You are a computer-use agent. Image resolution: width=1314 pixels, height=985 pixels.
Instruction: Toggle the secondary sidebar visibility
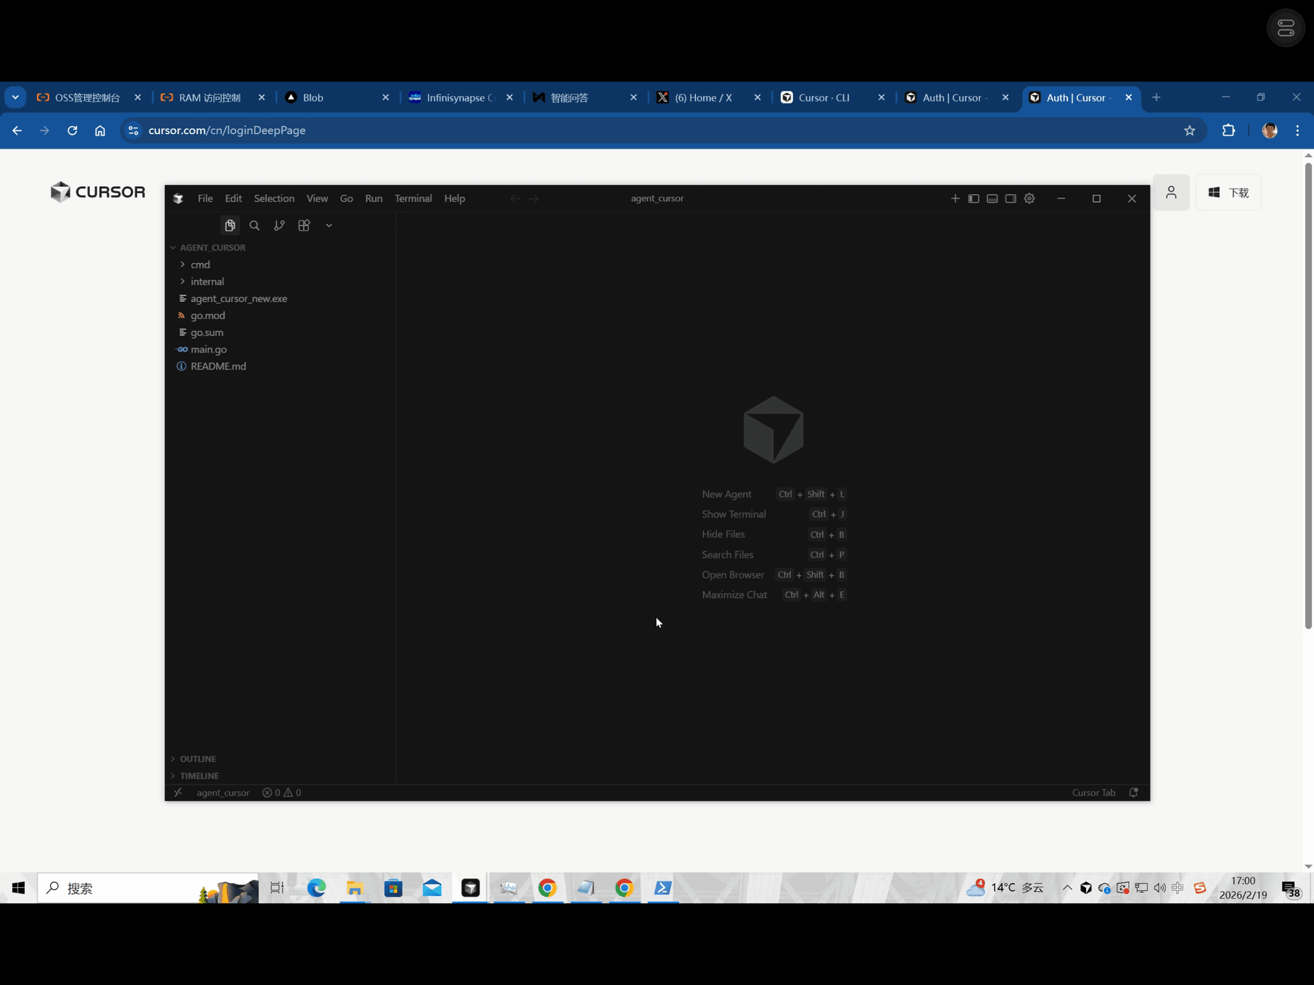click(x=1009, y=199)
